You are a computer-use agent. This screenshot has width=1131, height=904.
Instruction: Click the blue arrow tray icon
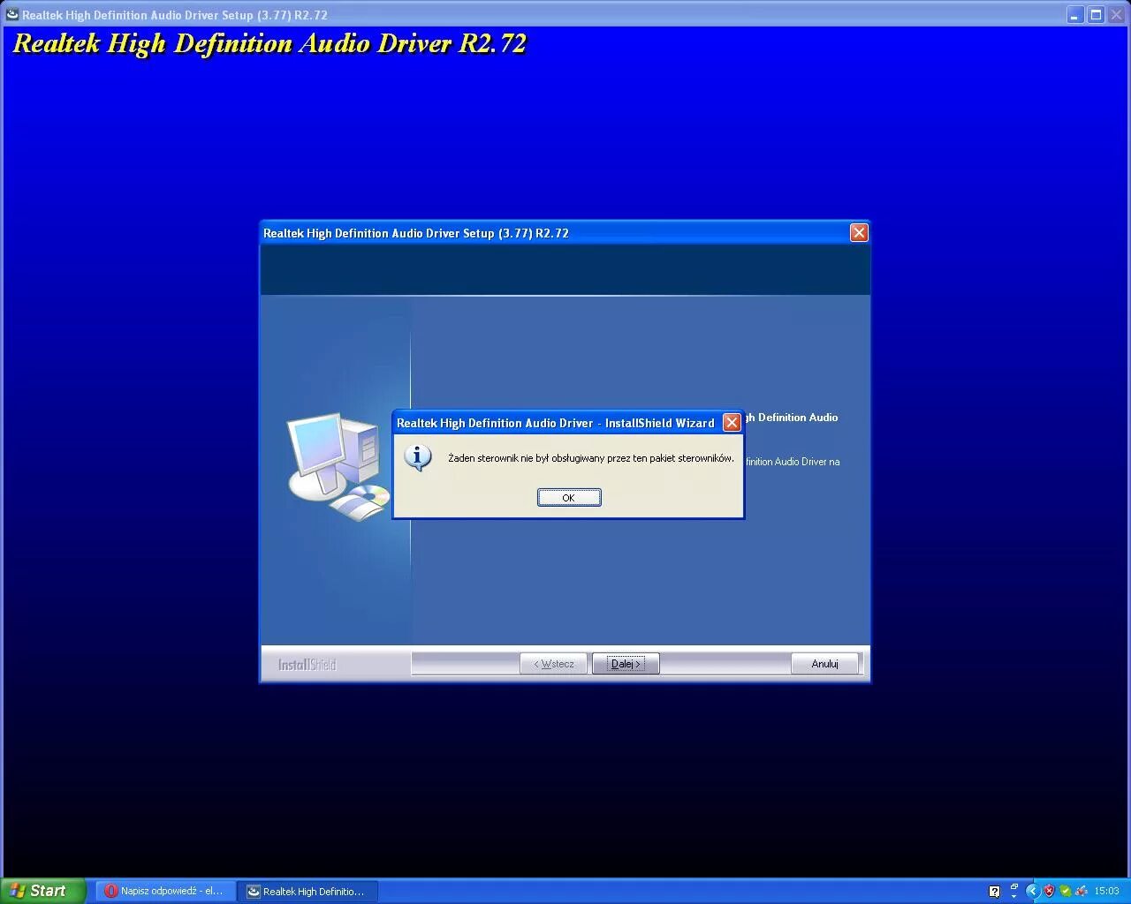pos(1032,891)
